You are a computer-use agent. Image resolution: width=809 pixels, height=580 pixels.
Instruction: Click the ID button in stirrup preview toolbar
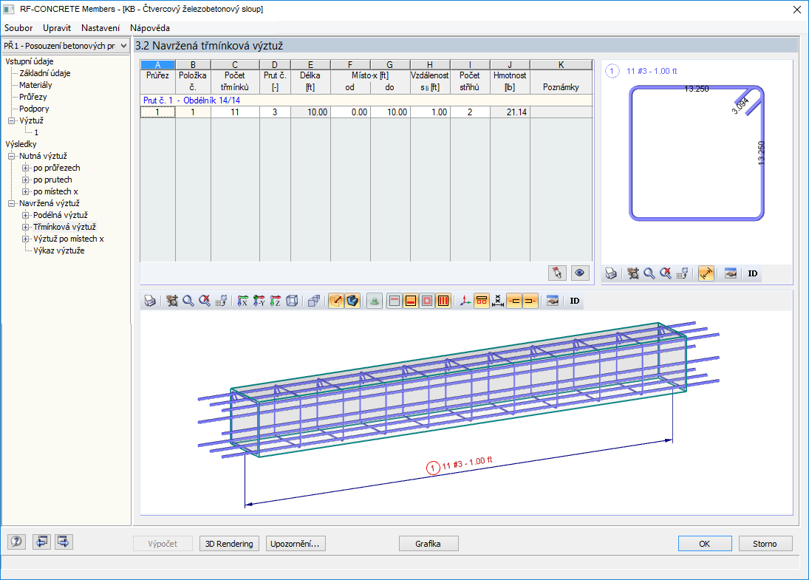coord(753,273)
